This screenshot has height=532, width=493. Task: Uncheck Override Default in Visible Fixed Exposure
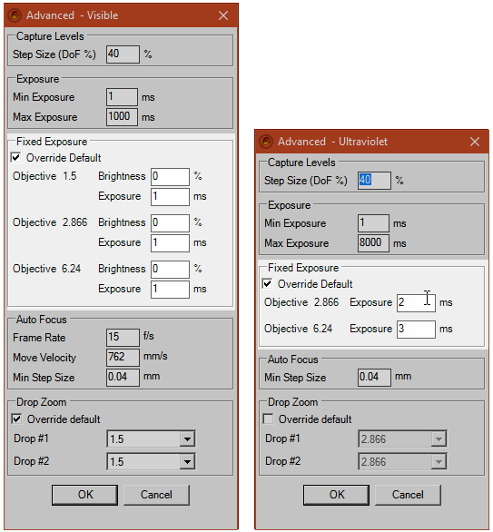point(16,158)
